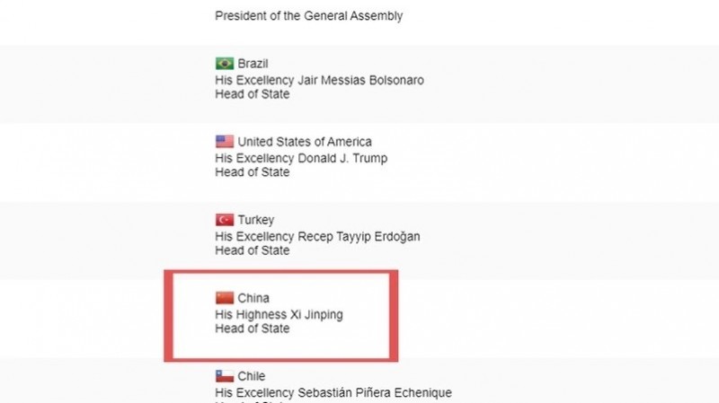
Task: Click His Excellency Recep Tayyip Erdoğan
Action: click(317, 237)
